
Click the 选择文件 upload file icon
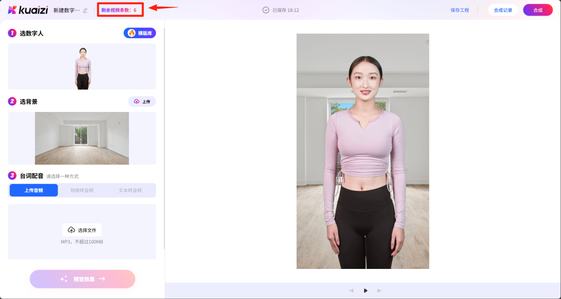click(x=71, y=230)
